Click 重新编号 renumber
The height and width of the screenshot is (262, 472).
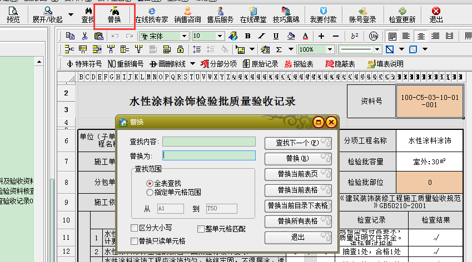(126, 64)
